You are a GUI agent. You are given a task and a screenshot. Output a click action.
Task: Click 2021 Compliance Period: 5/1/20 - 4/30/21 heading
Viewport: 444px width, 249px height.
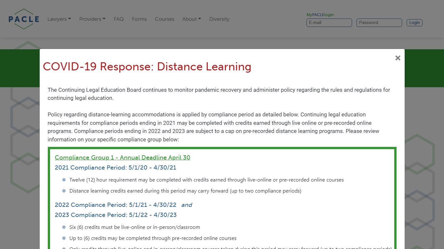pos(115,168)
